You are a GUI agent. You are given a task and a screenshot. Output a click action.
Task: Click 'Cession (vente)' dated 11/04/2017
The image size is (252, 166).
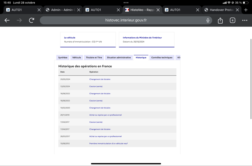(96, 122)
